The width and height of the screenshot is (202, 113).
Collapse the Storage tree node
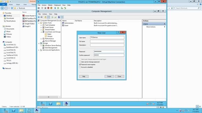(39, 43)
